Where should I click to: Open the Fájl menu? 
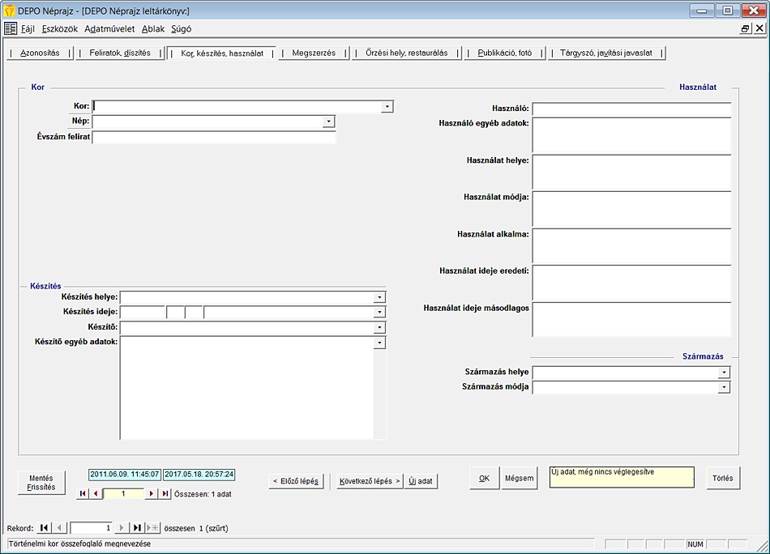[x=28, y=29]
